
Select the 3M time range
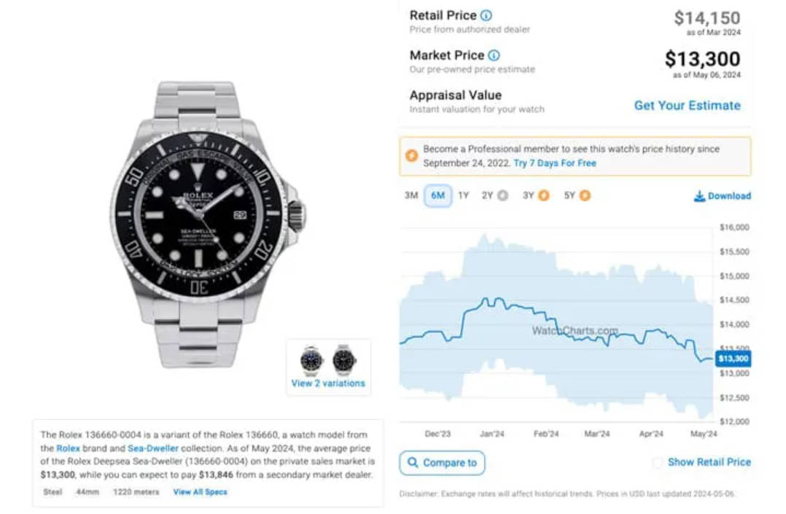[411, 195]
